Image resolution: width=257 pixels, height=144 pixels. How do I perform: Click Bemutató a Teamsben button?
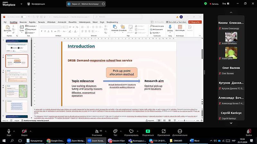point(176,22)
